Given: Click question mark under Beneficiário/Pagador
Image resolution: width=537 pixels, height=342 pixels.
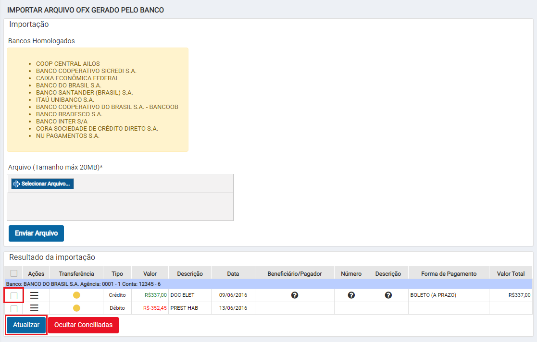Looking at the screenshot, I should tap(295, 295).
